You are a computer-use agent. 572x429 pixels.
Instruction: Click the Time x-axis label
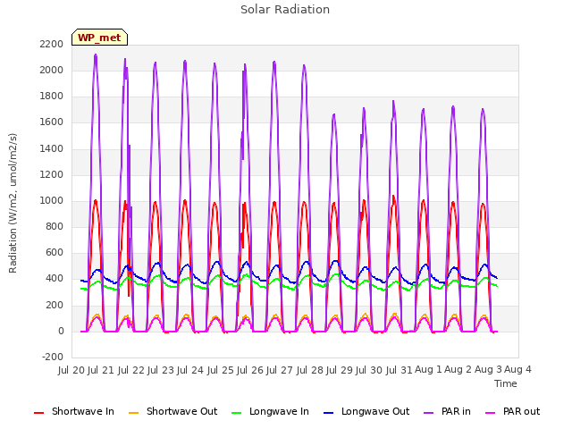pyautogui.click(x=506, y=383)
